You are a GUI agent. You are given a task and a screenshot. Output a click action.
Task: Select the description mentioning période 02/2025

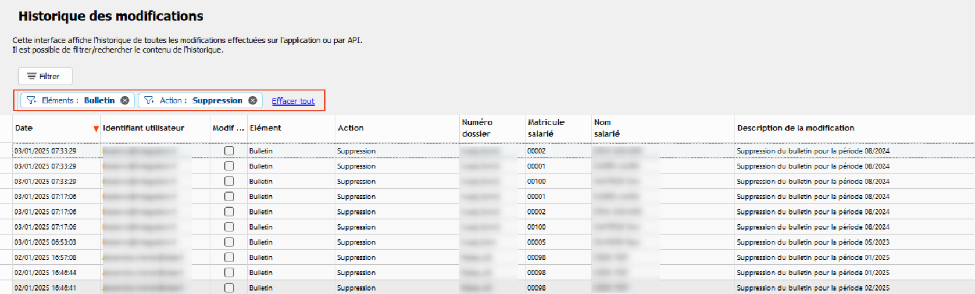click(813, 288)
